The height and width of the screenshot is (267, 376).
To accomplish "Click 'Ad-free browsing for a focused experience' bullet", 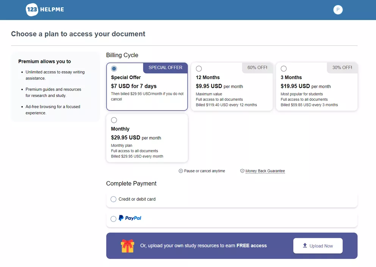I will tap(53, 109).
